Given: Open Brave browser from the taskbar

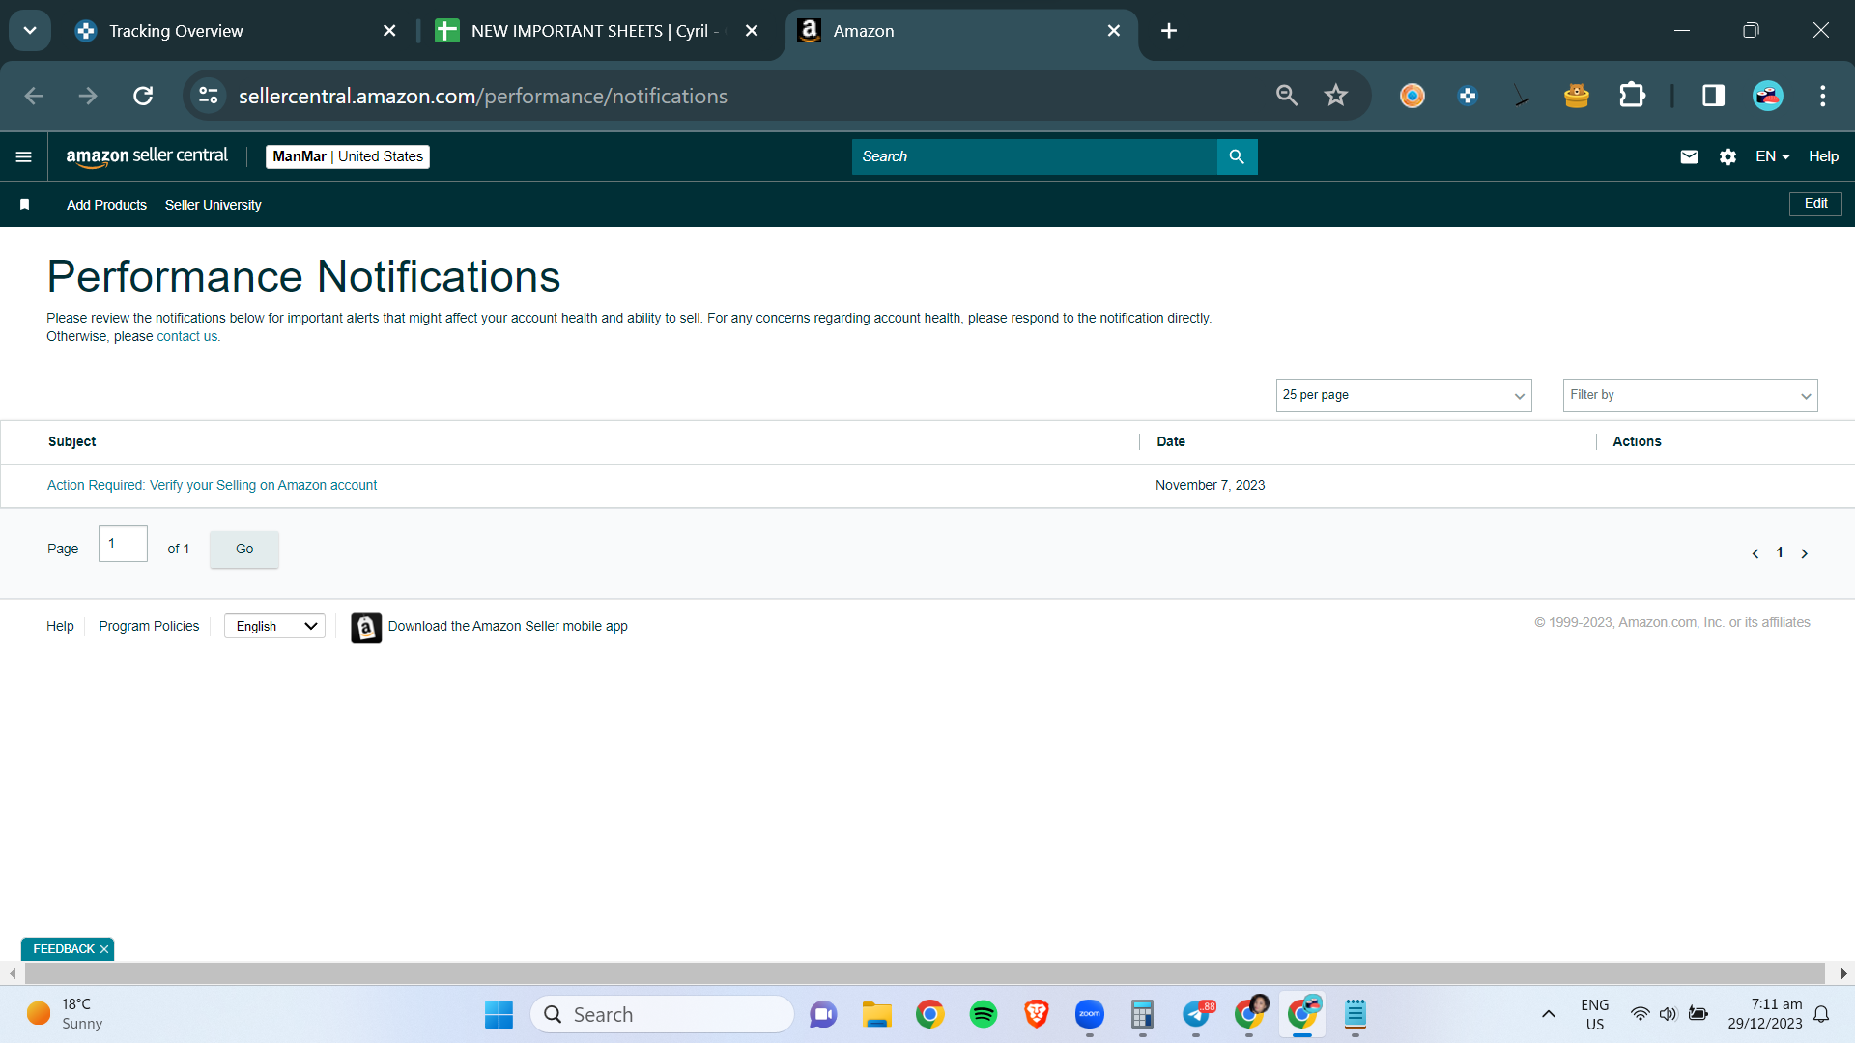Looking at the screenshot, I should point(1037,1014).
